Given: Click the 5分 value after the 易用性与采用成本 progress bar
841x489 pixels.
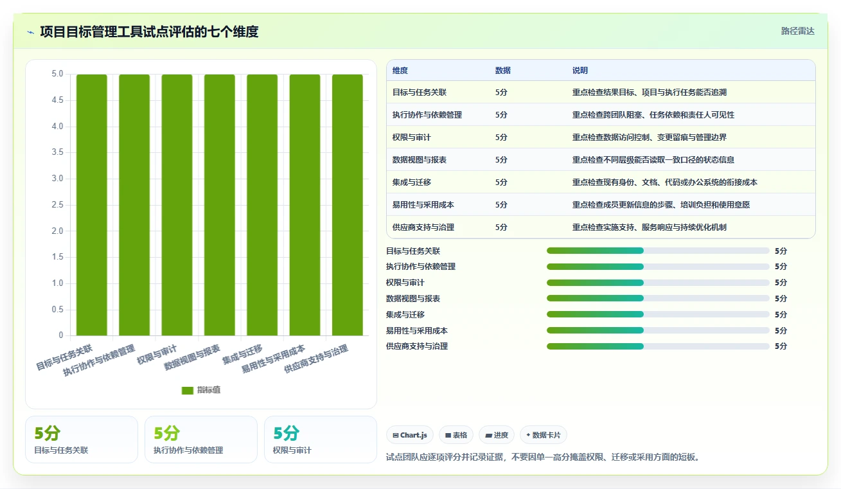Looking at the screenshot, I should tap(781, 331).
